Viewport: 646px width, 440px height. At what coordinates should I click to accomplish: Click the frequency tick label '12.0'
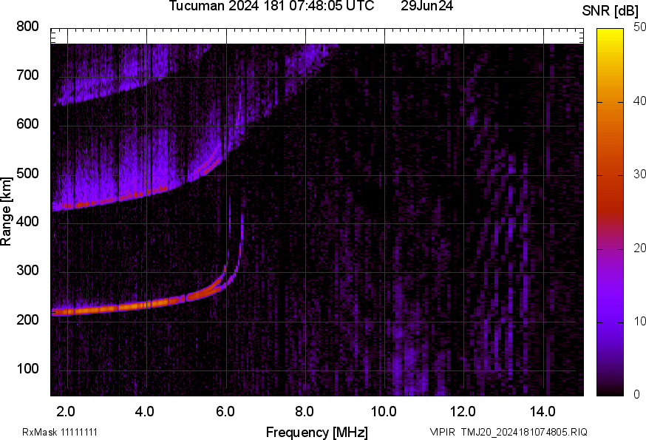pyautogui.click(x=463, y=411)
